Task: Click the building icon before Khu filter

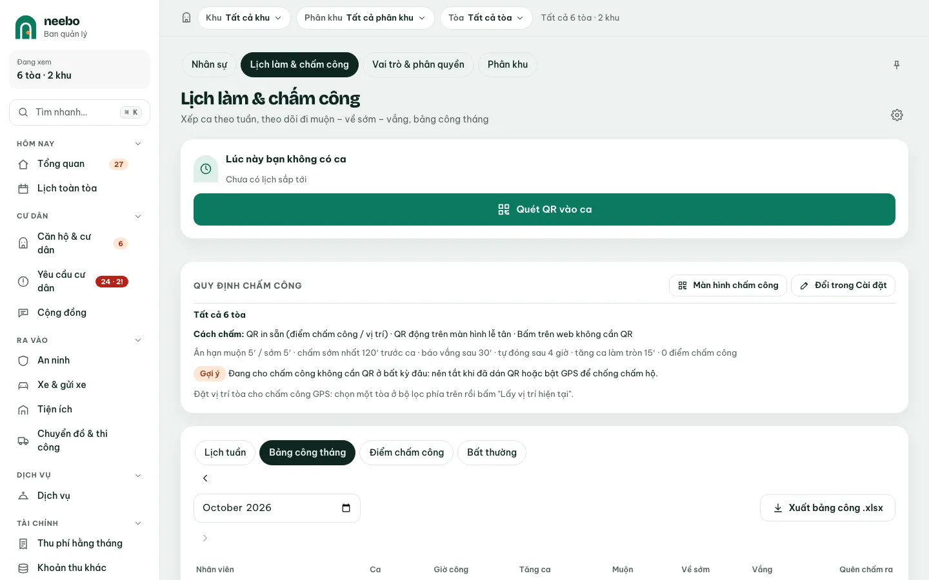Action: point(186,18)
